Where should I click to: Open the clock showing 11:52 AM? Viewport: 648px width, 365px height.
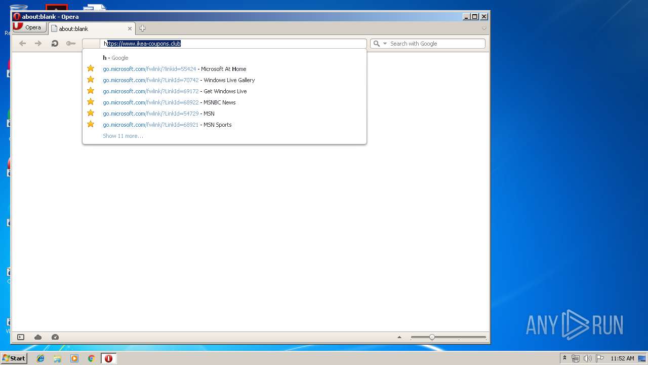pyautogui.click(x=622, y=358)
